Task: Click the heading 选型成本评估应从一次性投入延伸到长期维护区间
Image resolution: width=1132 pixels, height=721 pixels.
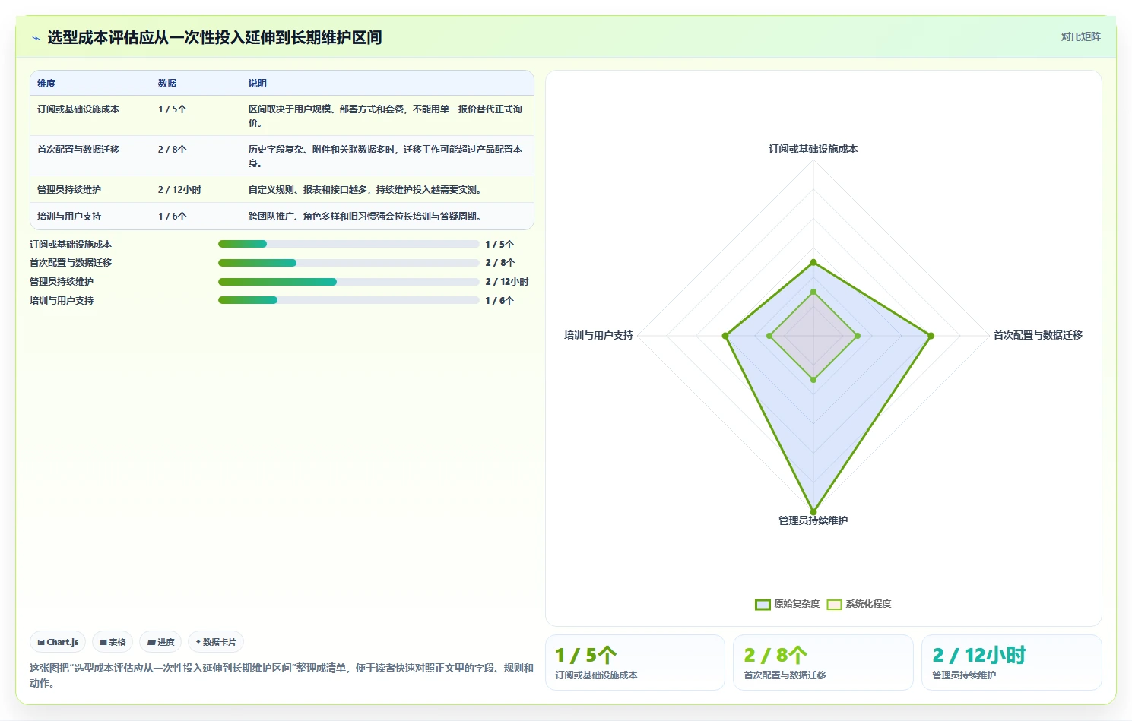Action: click(214, 38)
